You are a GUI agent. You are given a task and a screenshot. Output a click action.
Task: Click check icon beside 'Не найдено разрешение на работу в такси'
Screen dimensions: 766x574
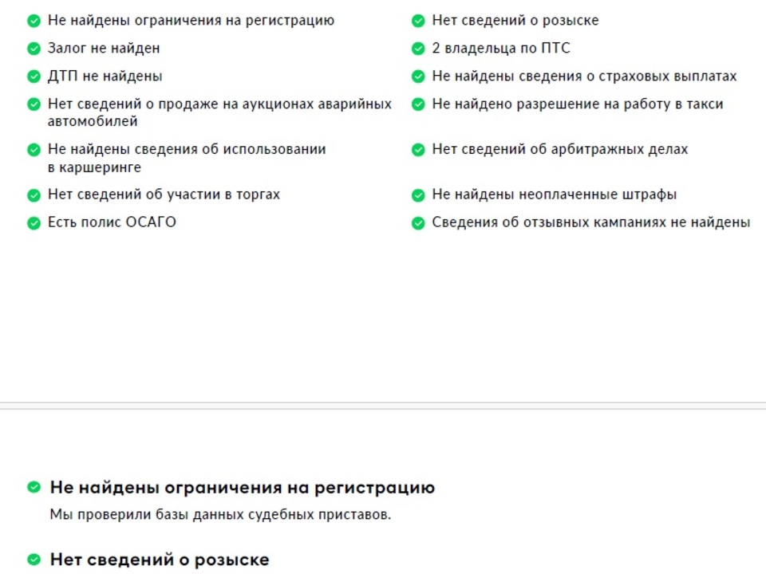pos(418,104)
